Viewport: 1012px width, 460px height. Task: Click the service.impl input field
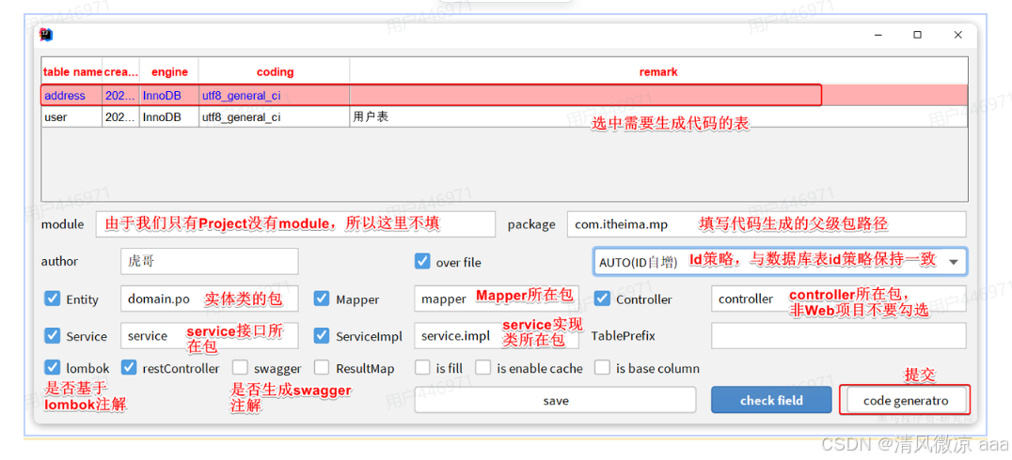[x=497, y=336]
